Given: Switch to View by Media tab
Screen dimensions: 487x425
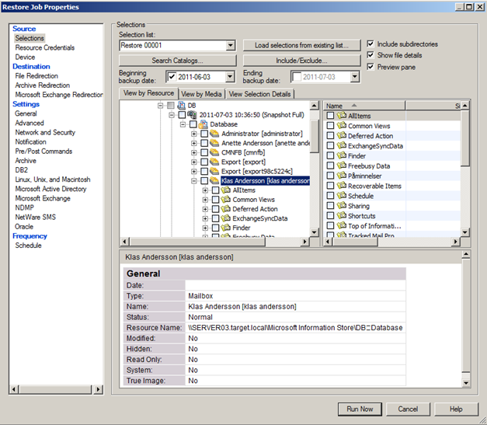Looking at the screenshot, I should (201, 94).
